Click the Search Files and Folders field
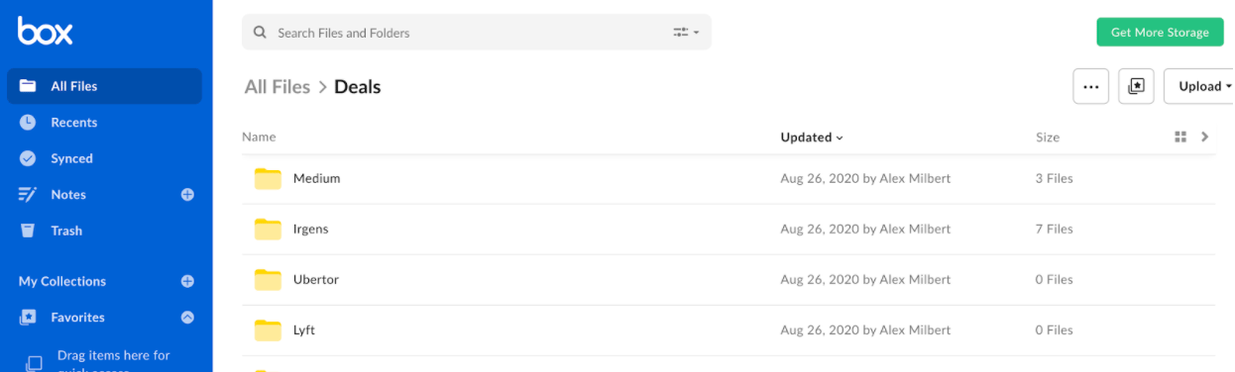Screen dimensions: 1235x372 (477, 33)
